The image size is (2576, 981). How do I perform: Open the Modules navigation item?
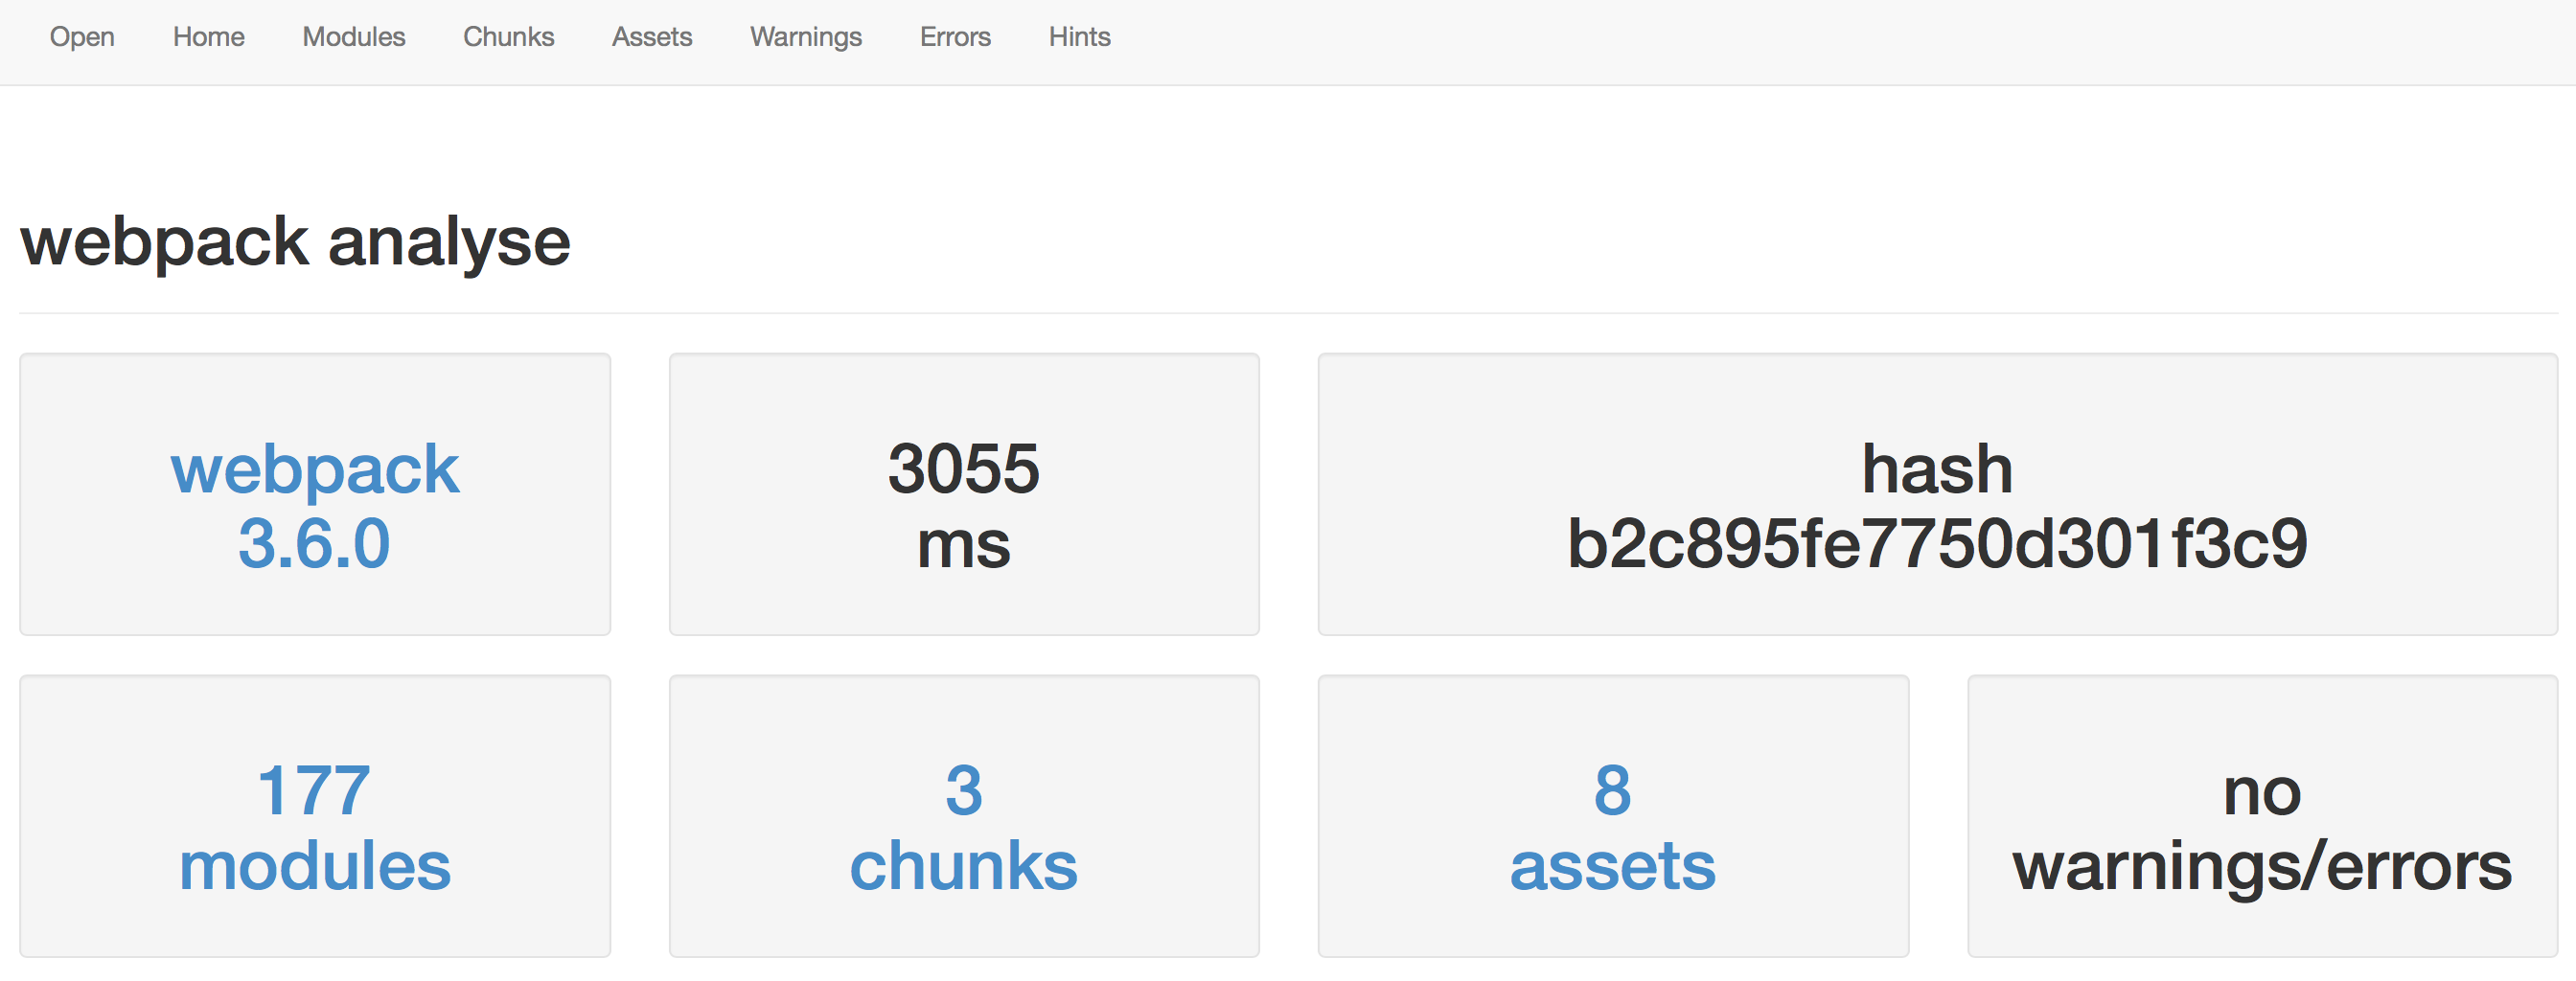click(x=353, y=37)
